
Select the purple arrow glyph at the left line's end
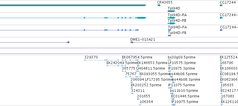click(68, 42)
